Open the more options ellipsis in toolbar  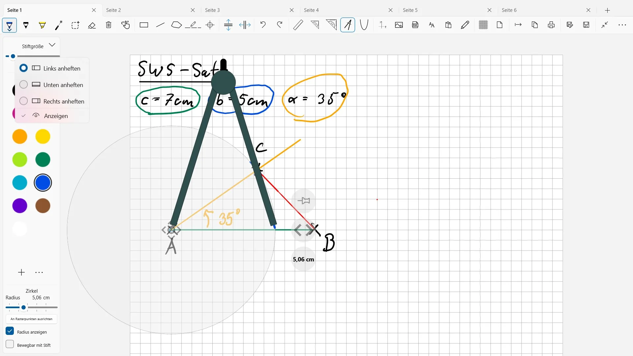(622, 25)
